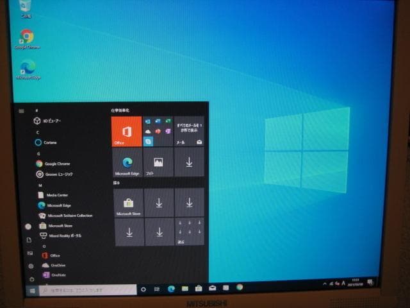Click the Office orange tile
This screenshot has width=410, height=308.
127,131
